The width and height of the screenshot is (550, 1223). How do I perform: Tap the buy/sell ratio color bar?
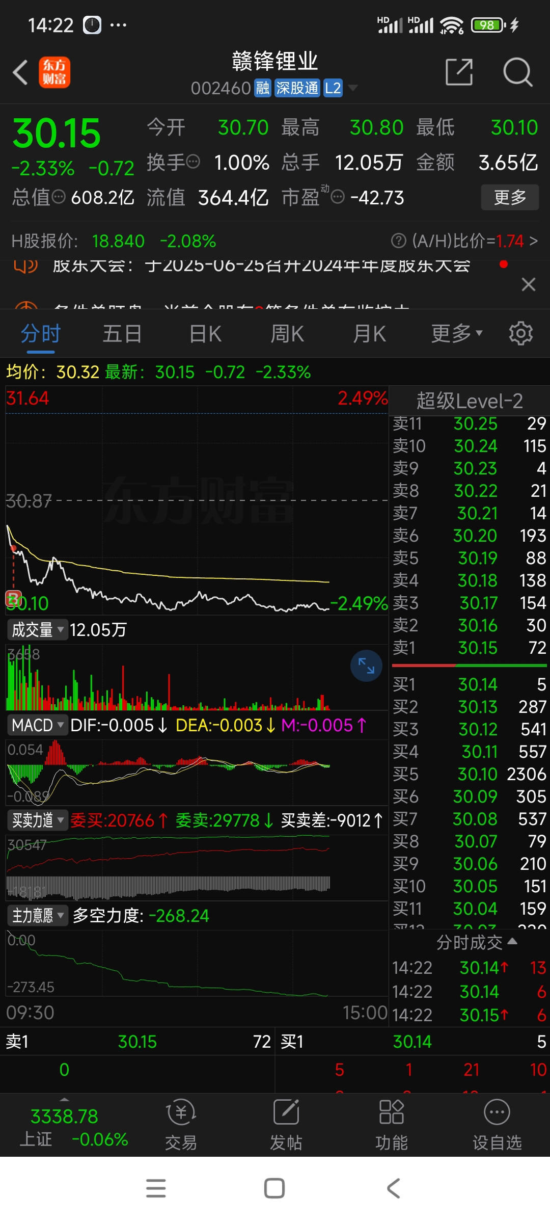469,666
